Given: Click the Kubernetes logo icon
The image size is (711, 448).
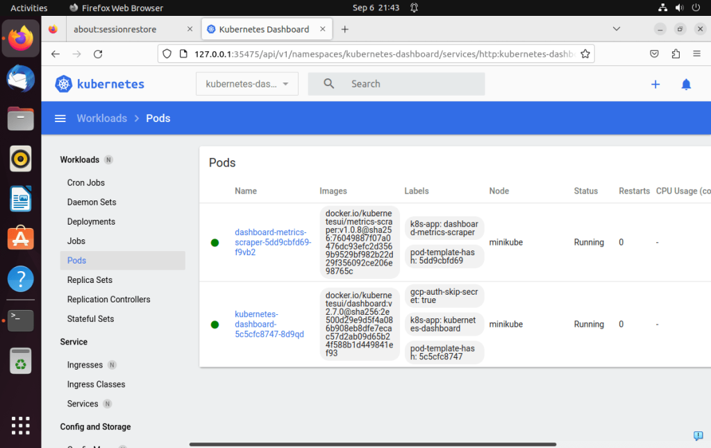Looking at the screenshot, I should (x=64, y=84).
